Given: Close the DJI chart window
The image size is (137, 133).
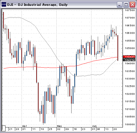Looking at the screenshot, I should coord(132,4).
